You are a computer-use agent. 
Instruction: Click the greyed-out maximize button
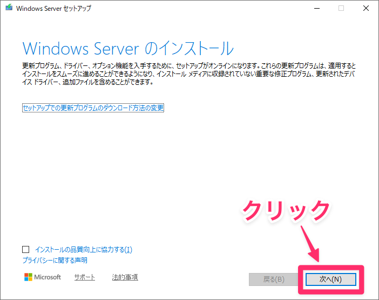pos(341,9)
